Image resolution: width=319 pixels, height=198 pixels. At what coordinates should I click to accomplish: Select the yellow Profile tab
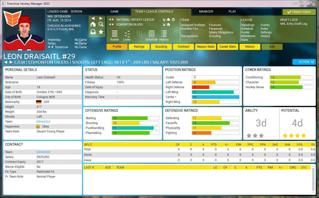117,47
